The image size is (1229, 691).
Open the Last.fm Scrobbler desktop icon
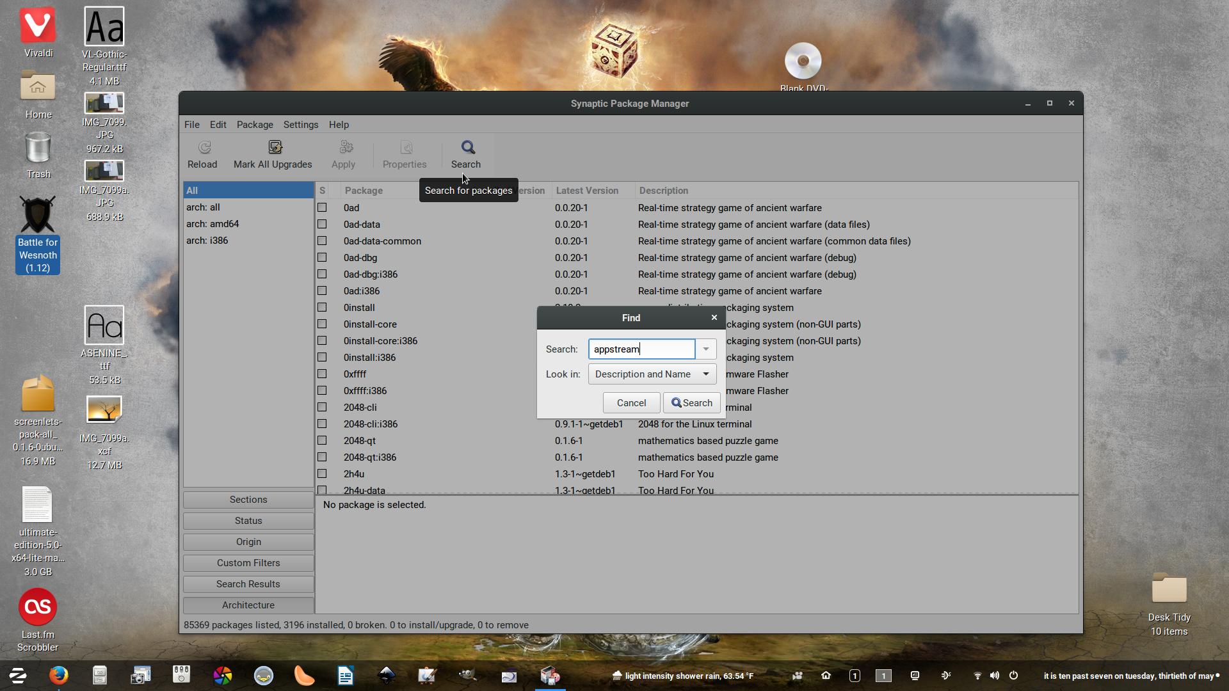coord(38,607)
